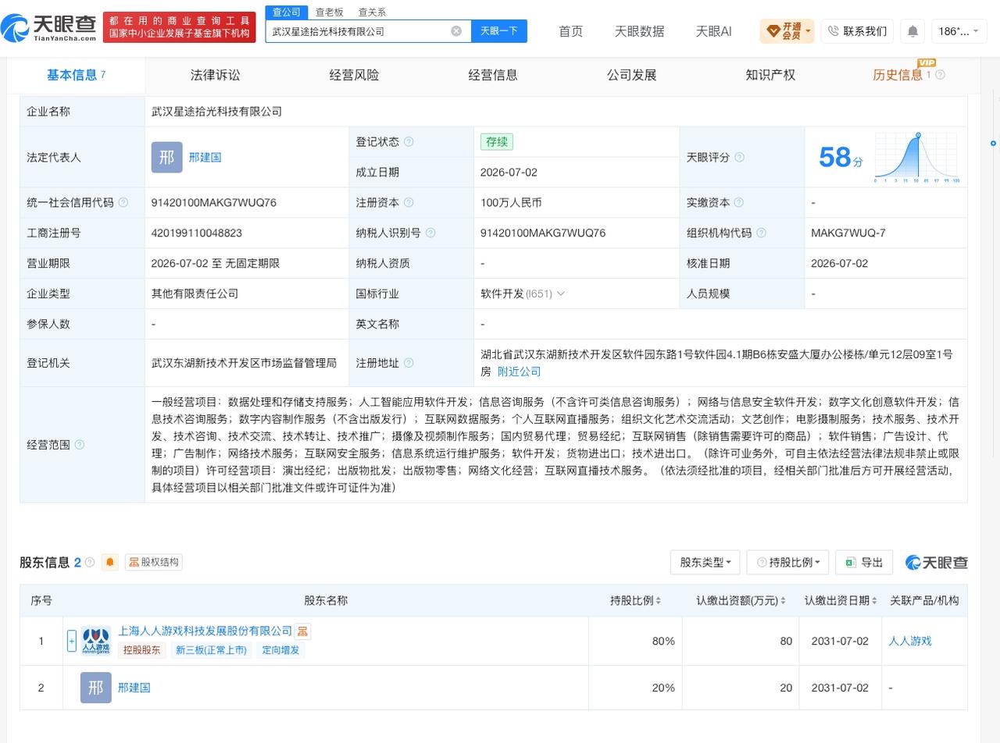Switch to 查老板 search tab
The image size is (1000, 743).
[329, 12]
